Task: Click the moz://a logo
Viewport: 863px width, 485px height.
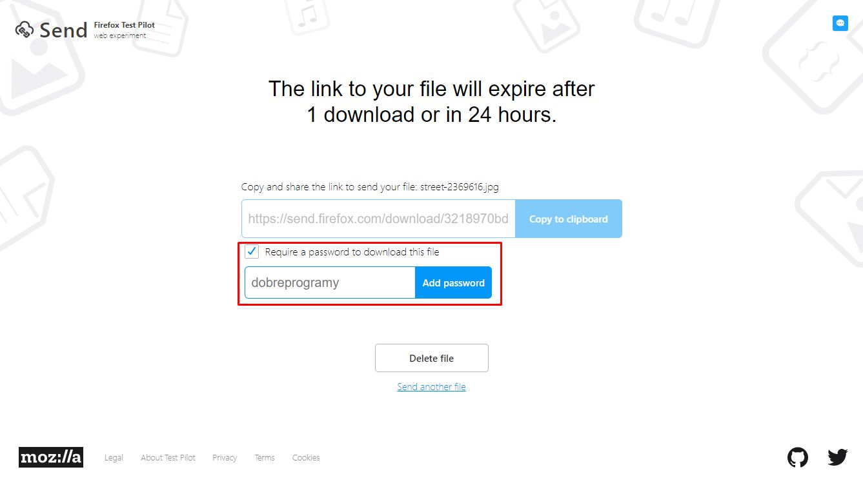Action: [51, 457]
